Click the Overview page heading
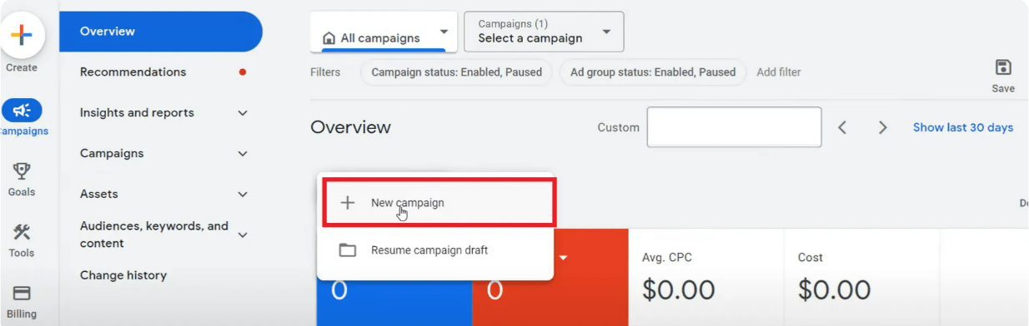 (350, 127)
